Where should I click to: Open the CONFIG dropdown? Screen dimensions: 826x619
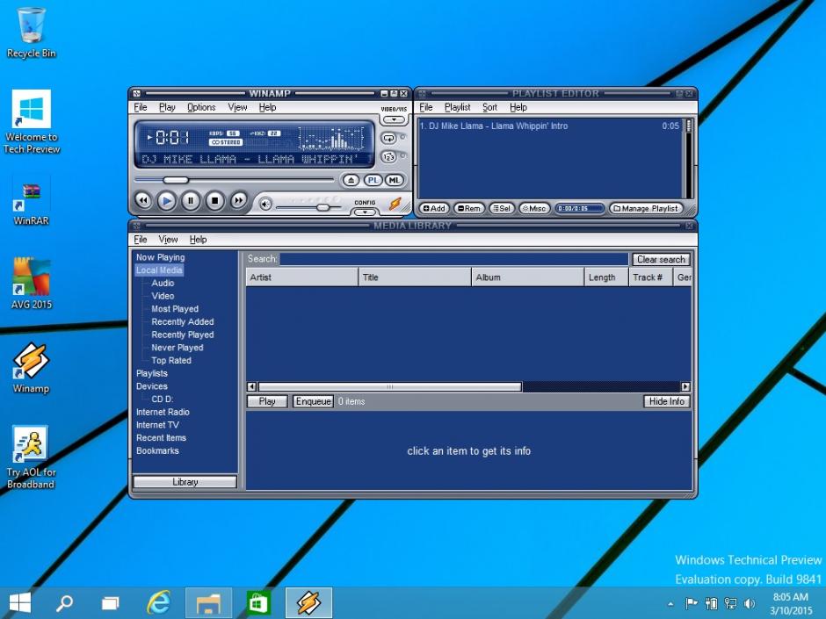pyautogui.click(x=366, y=210)
